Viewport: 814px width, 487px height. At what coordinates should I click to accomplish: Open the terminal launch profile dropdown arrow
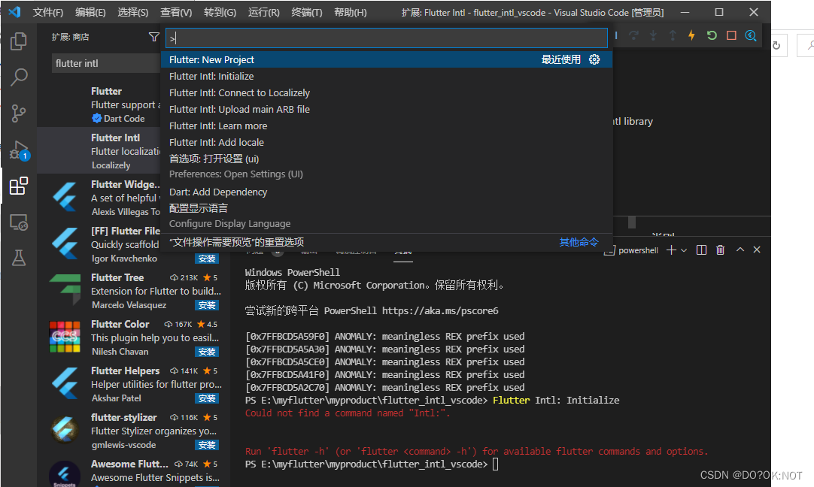coord(684,250)
